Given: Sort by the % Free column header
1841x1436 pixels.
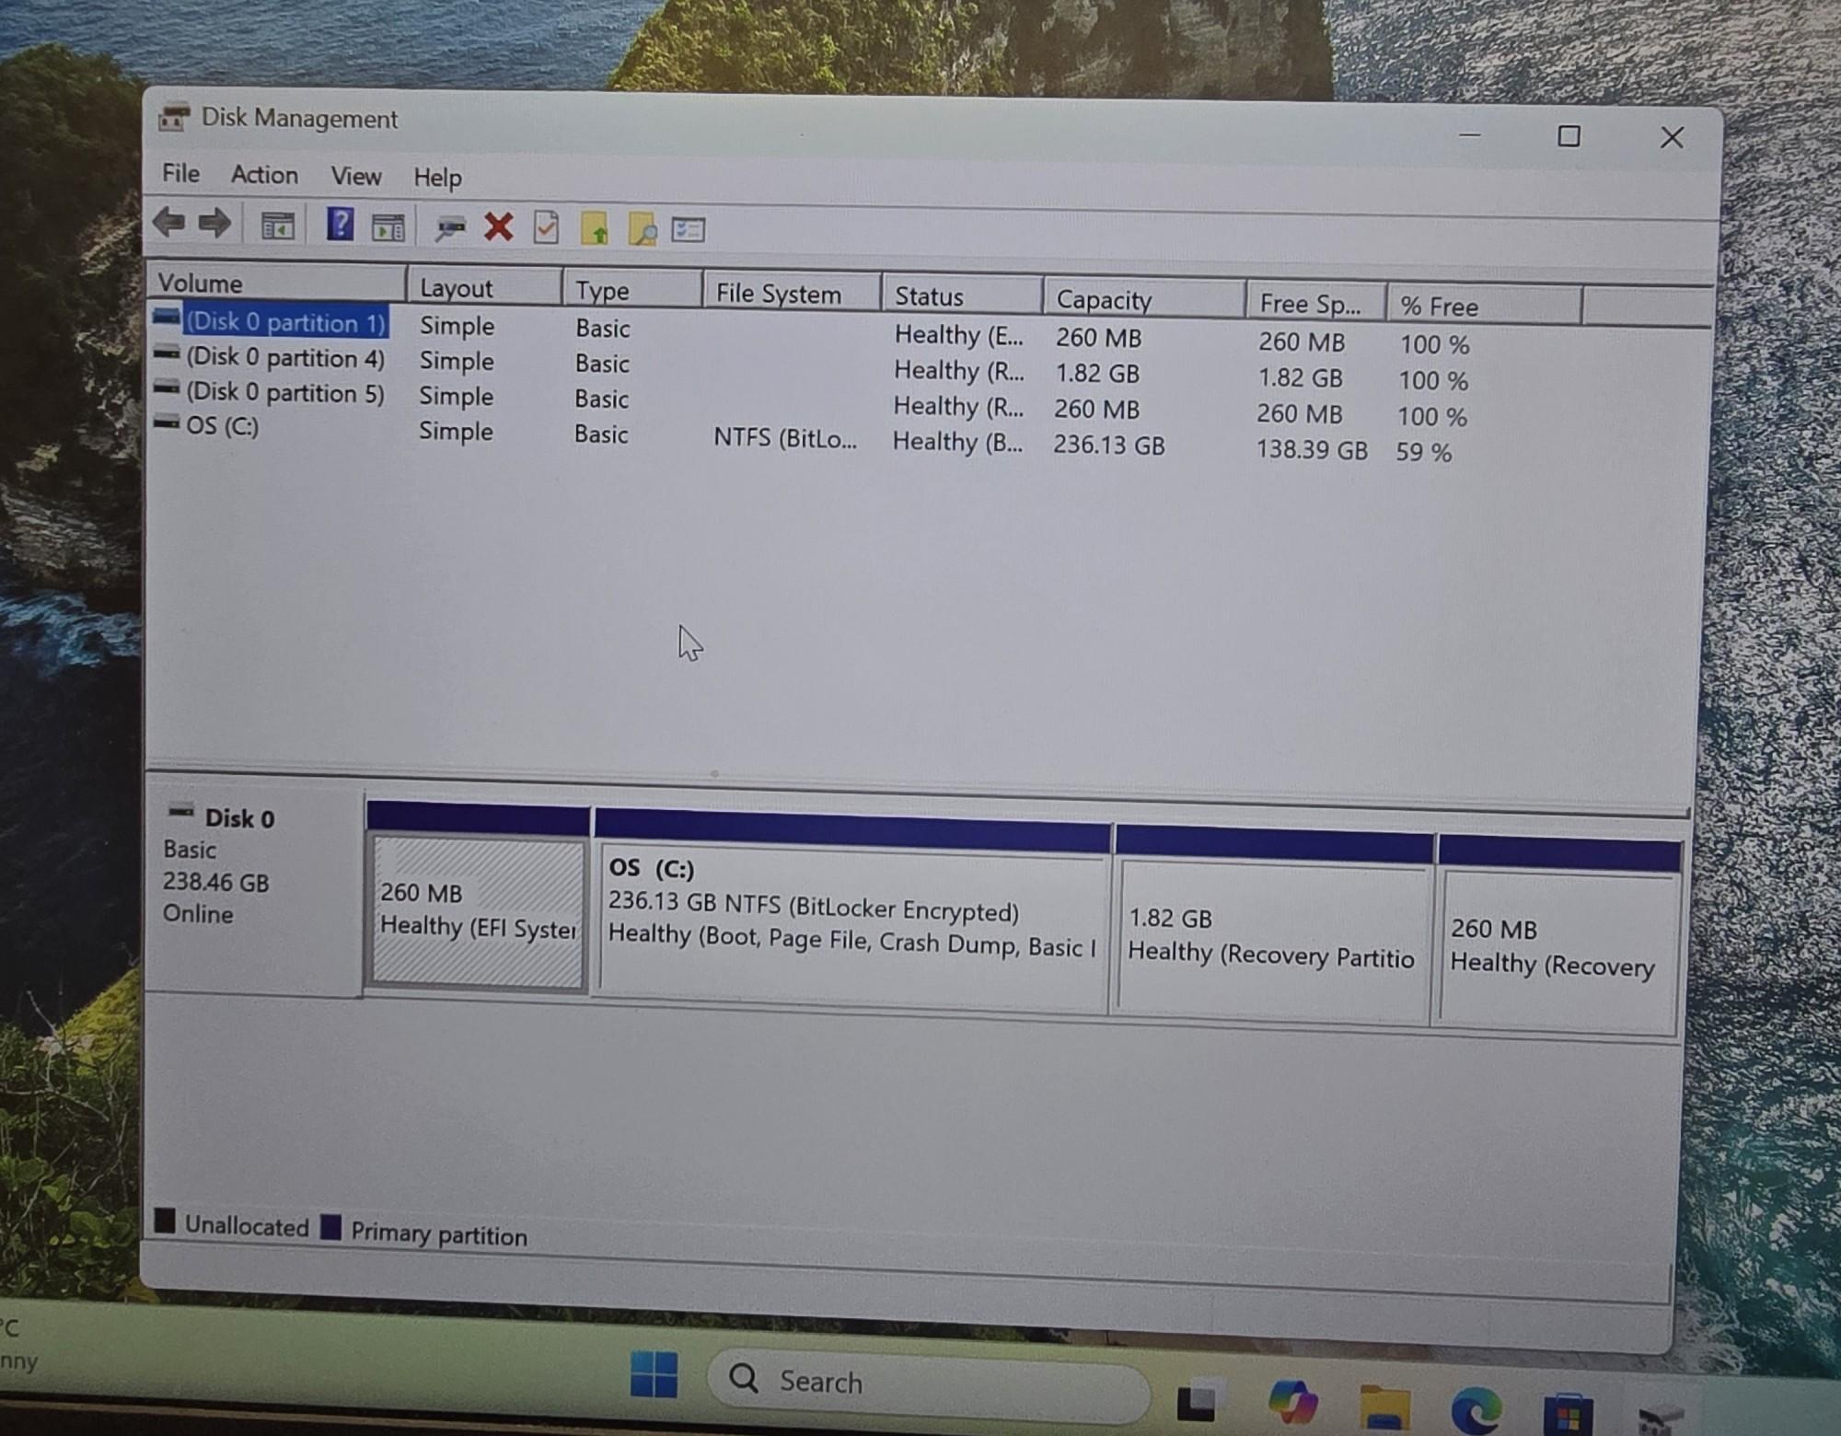Looking at the screenshot, I should point(1485,307).
